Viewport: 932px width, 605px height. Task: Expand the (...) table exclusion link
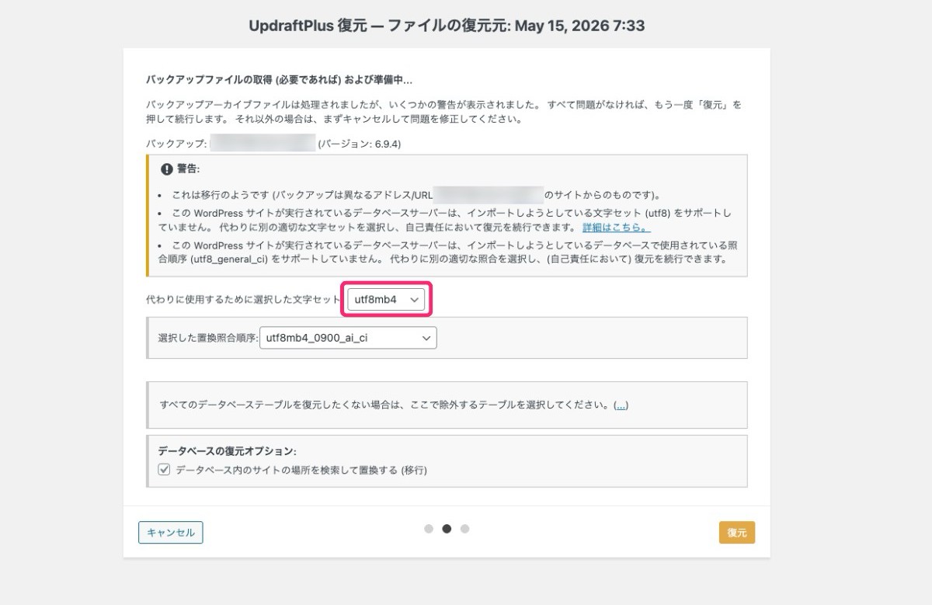621,405
